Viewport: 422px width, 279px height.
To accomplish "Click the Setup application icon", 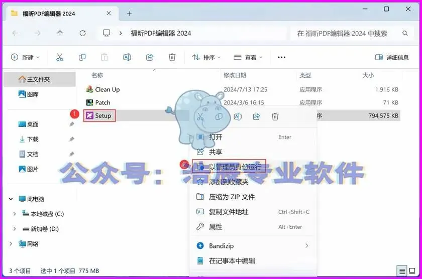I will [x=89, y=115].
